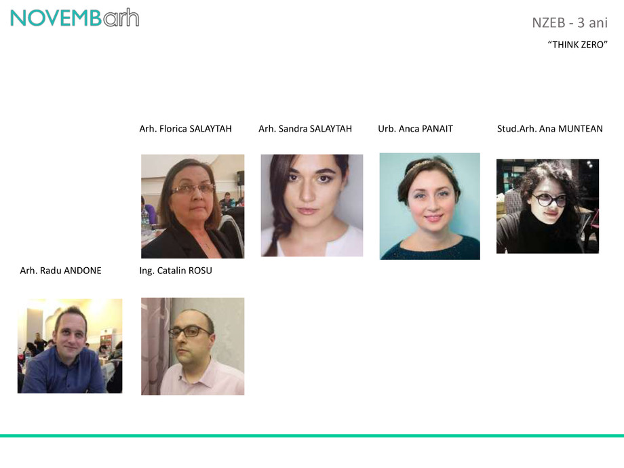This screenshot has height=468, width=624.
Task: Click the NOVEMBarh logo
Action: point(75,18)
